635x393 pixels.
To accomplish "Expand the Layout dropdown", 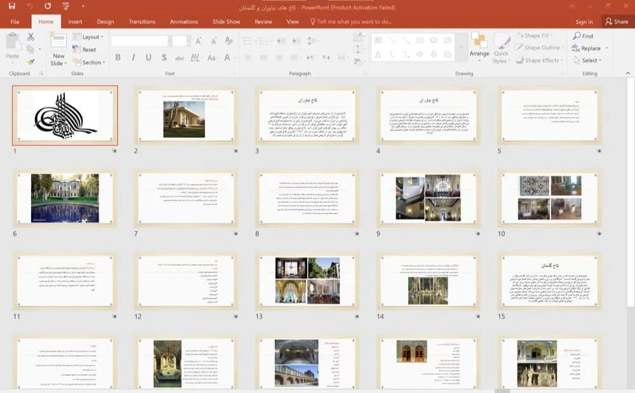I will [88, 37].
